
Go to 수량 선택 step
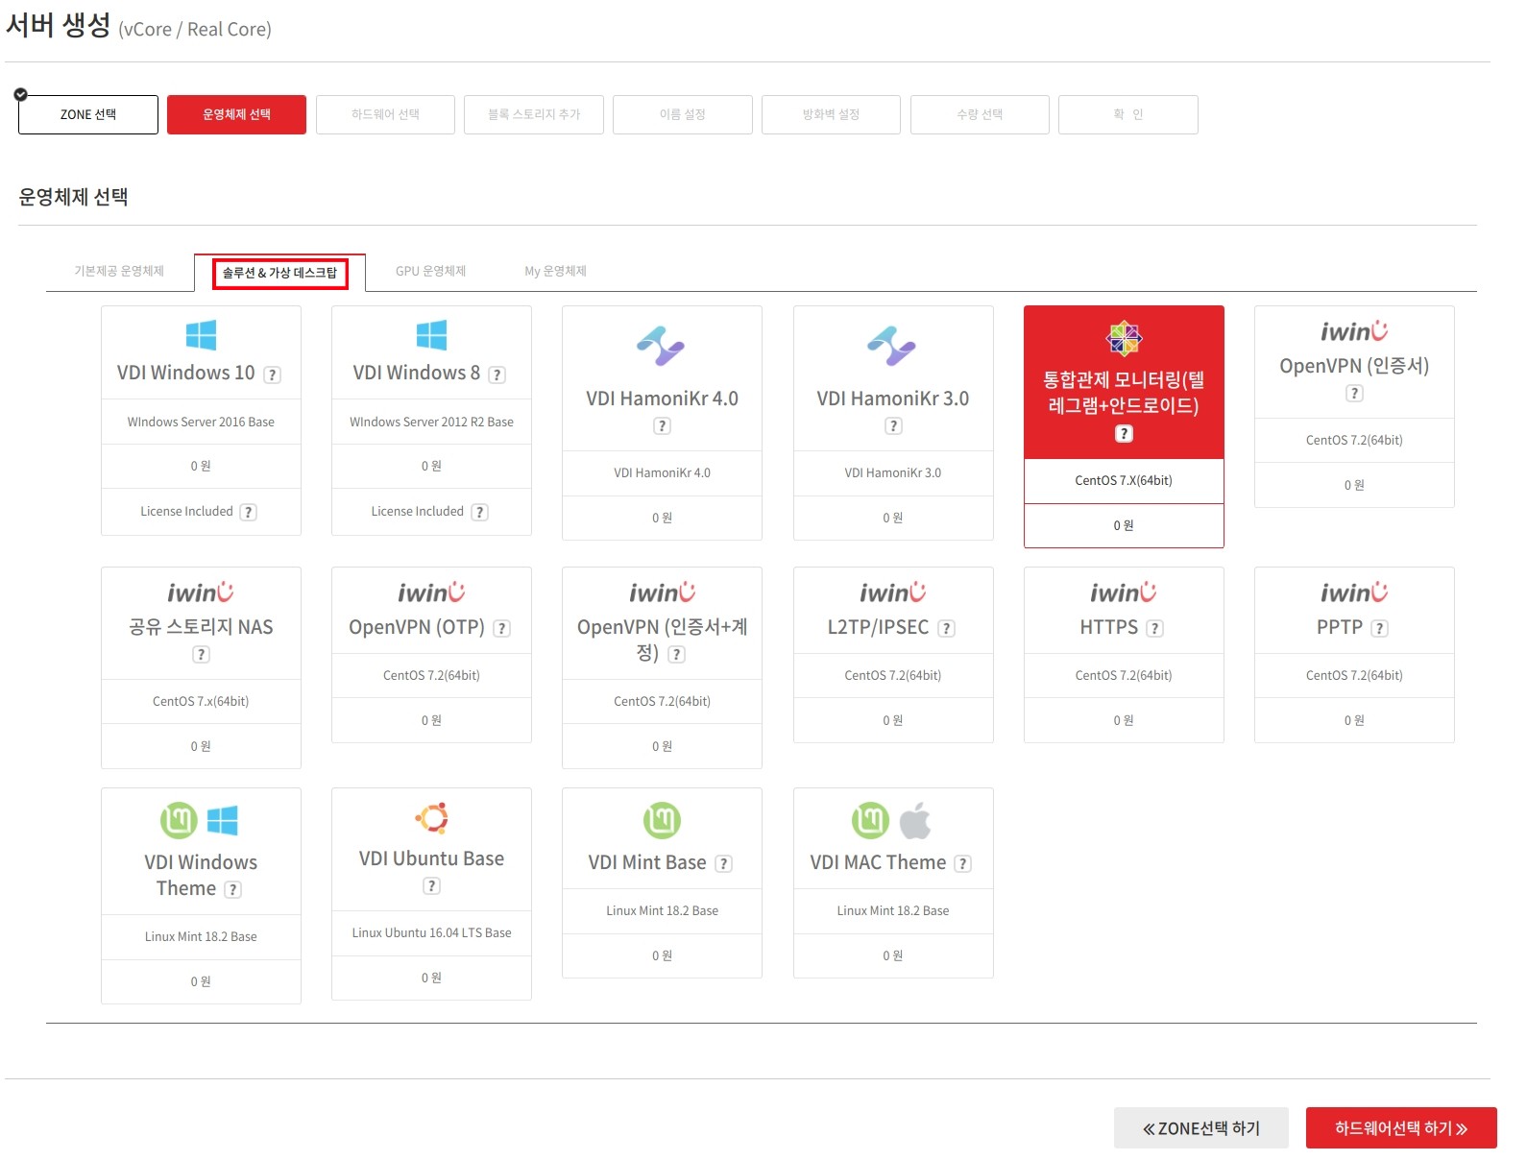tap(980, 114)
